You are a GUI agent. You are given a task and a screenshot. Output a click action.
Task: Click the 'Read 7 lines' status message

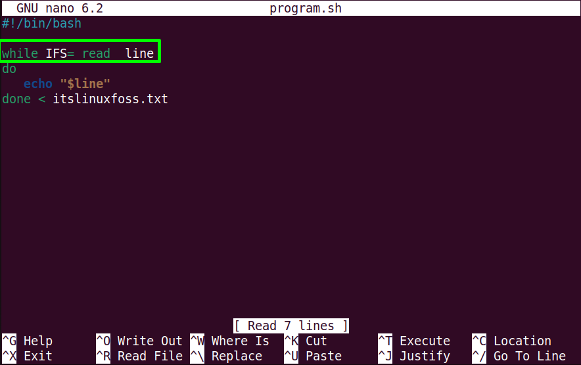point(291,326)
